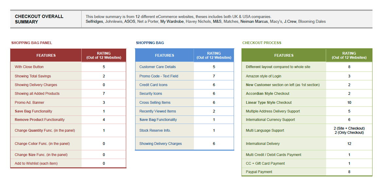Select 'Multi Credit / Debit Cards Payment' row
The width and height of the screenshot is (383, 189).
(x=307, y=155)
